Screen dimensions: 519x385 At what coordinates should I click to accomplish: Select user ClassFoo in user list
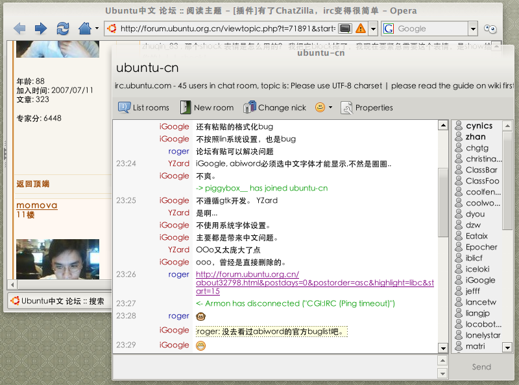point(478,181)
